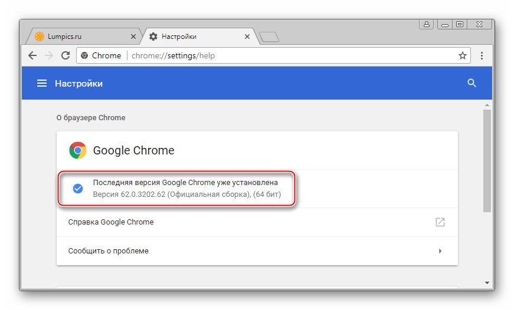The image size is (514, 310).
Task: Open Справка Google Chrome
Action: coord(111,222)
